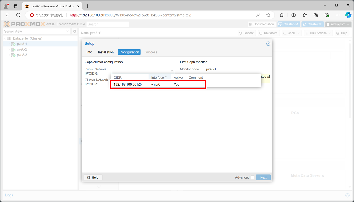Click the Proxmox search field

pyautogui.click(x=108, y=24)
